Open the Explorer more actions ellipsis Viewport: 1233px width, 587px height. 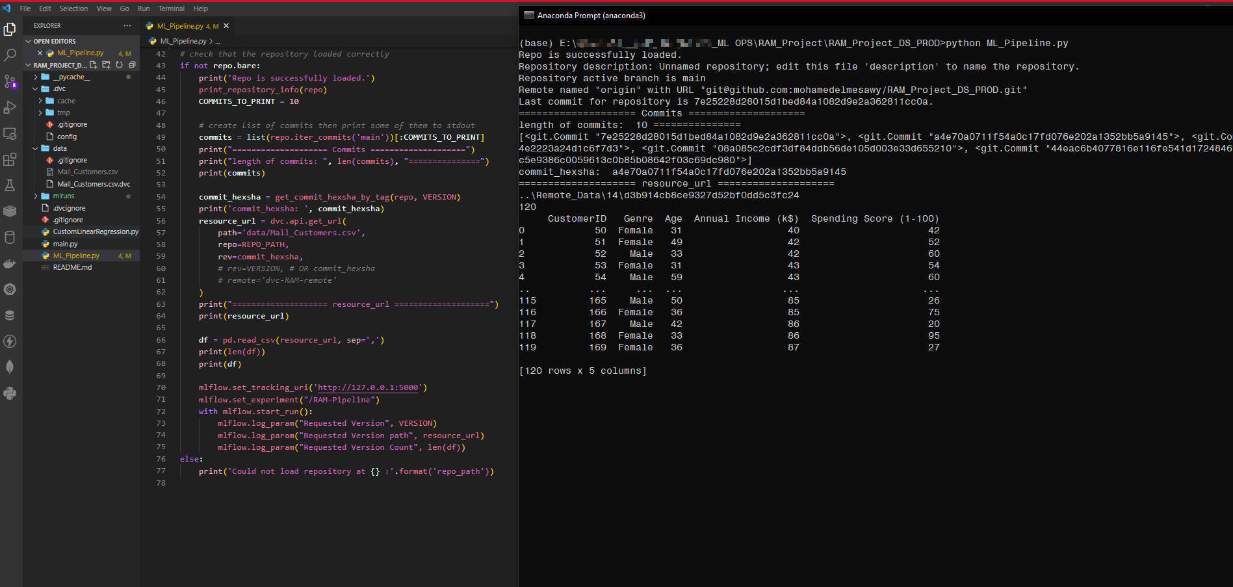127,26
